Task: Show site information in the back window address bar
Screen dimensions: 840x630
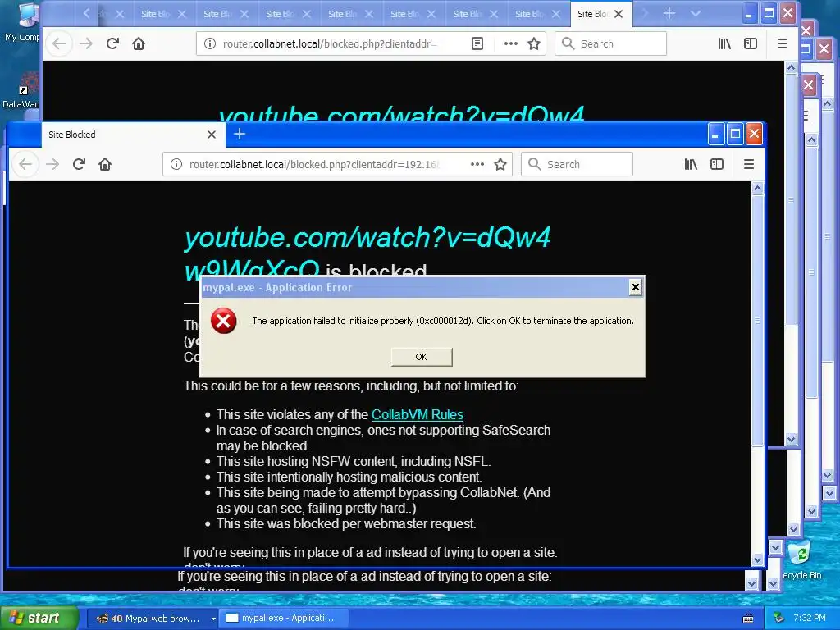Action: point(209,43)
